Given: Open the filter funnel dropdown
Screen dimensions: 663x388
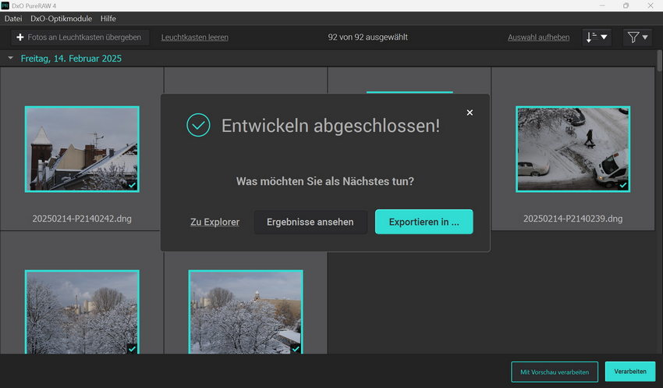Looking at the screenshot, I should pos(637,37).
